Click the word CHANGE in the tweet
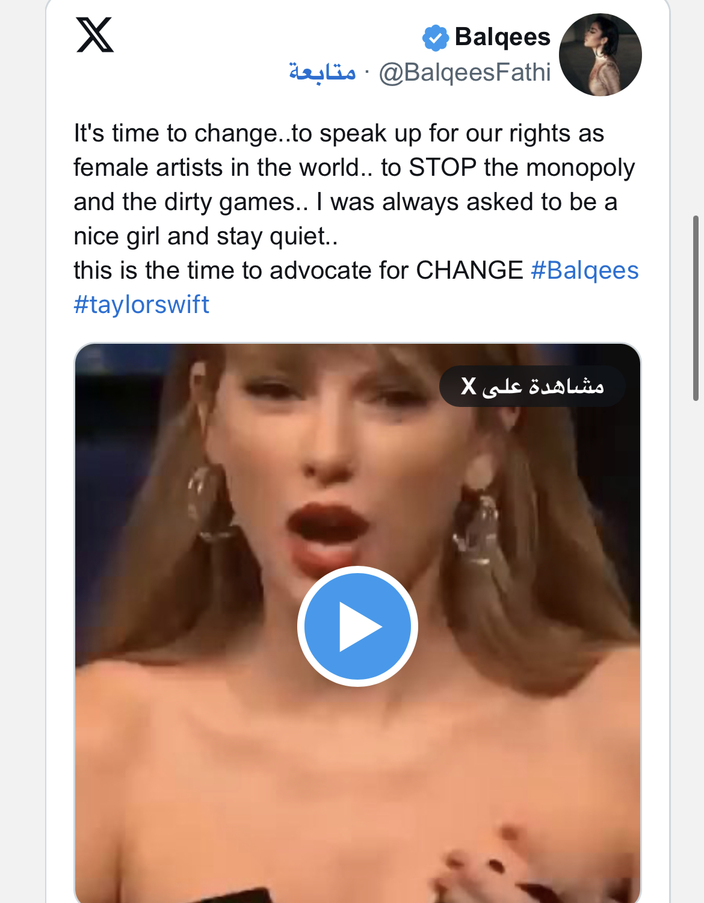Screen dimensions: 704x903 [x=469, y=270]
